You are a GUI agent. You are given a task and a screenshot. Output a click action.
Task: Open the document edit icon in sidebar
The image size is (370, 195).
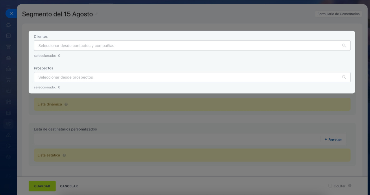pos(8,146)
